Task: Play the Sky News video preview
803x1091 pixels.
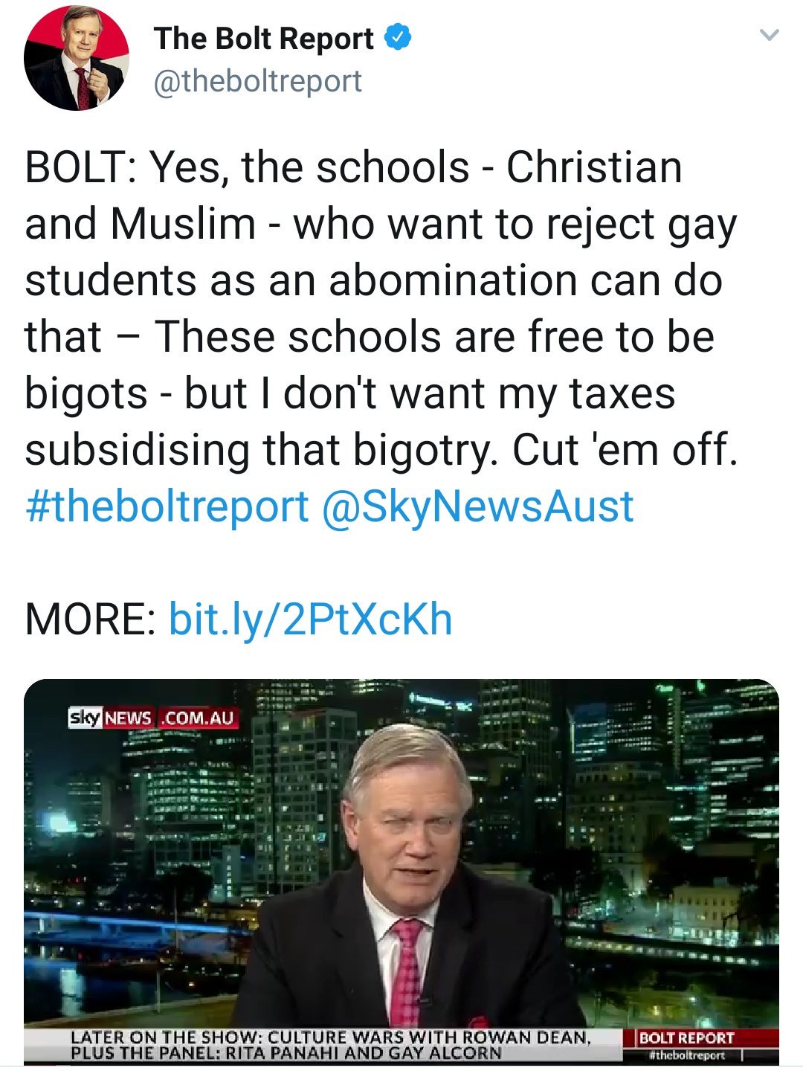Action: point(401,872)
